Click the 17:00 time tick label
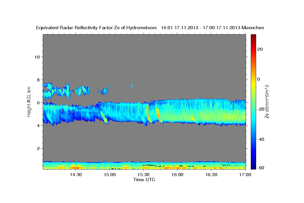Image resolution: width=304 pixels, height=203 pixels. (x=245, y=175)
